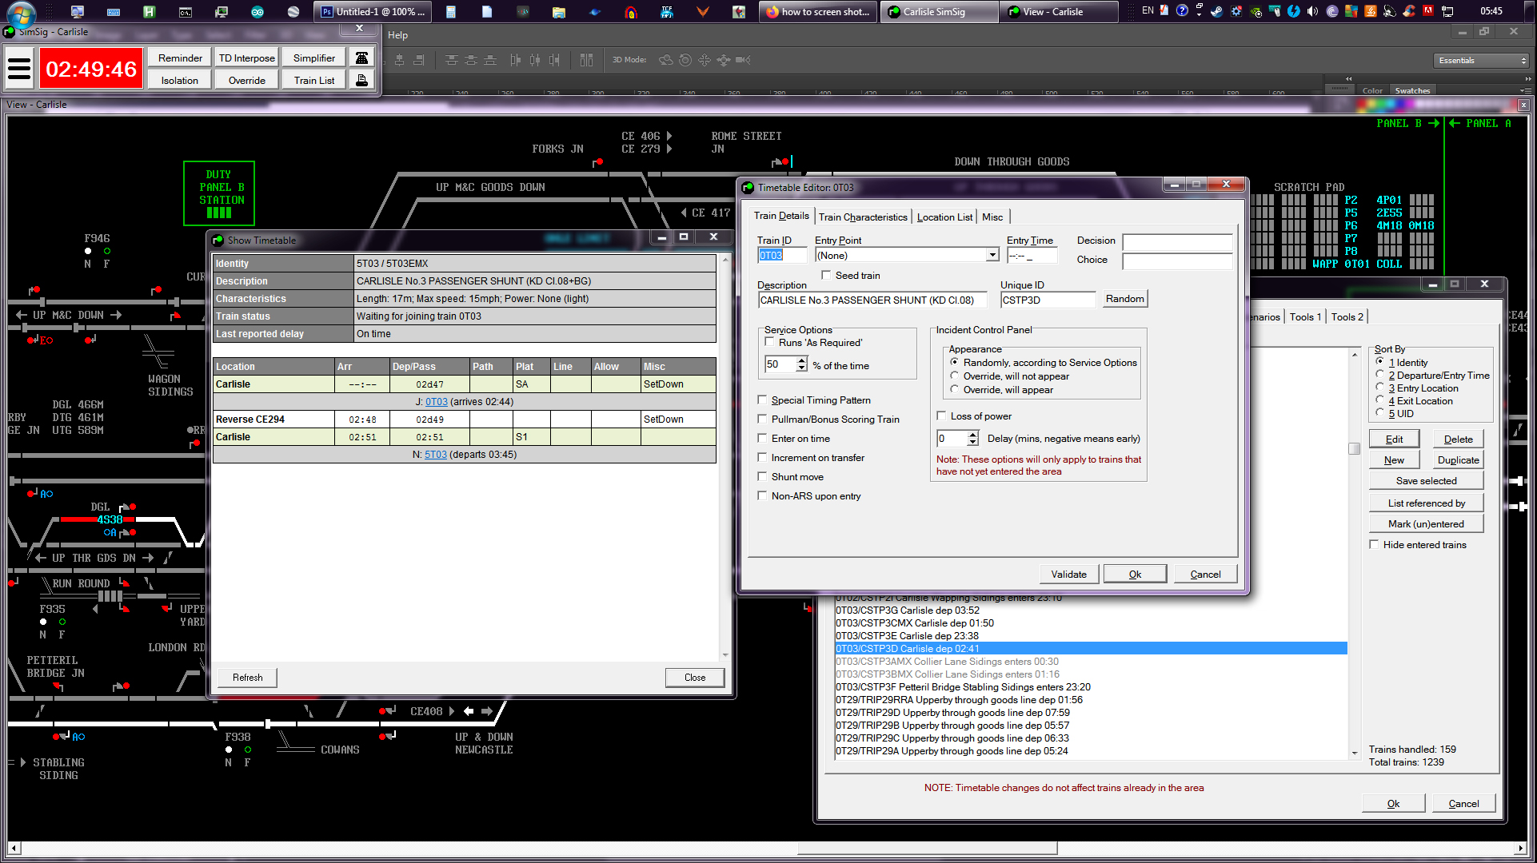Open the Misc tab in Timetable Editor

click(992, 217)
